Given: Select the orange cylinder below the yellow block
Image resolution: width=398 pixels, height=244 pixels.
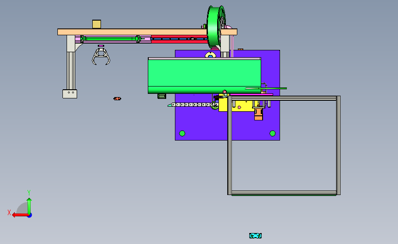Looking at the screenshot, I should (x=258, y=114).
